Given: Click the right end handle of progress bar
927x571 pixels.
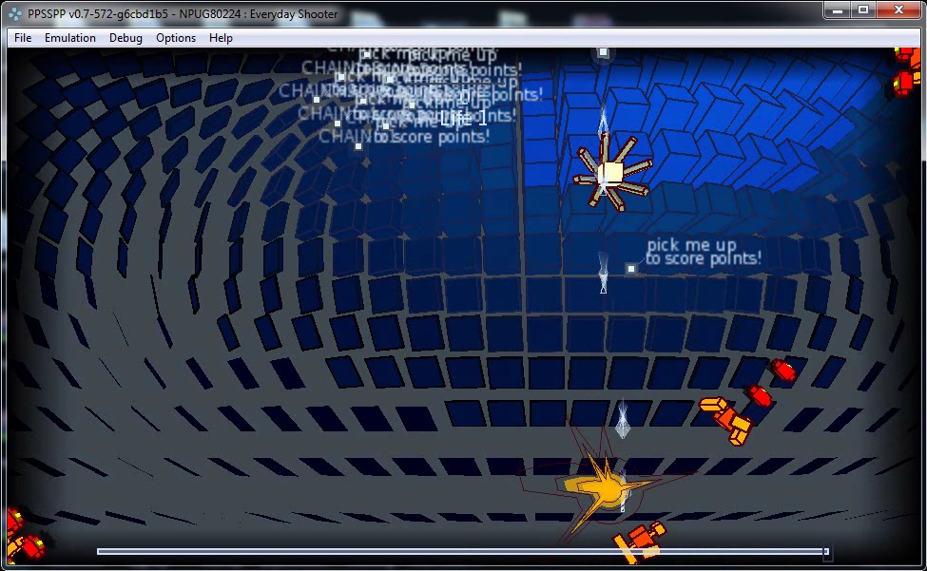Looking at the screenshot, I should [x=826, y=551].
